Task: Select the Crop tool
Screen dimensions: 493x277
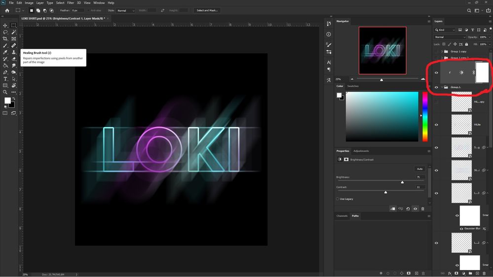Action: [5, 38]
